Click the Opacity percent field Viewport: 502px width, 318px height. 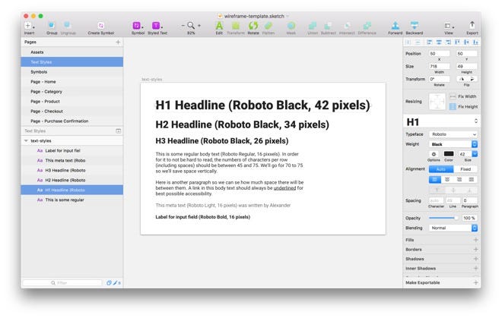click(x=469, y=218)
